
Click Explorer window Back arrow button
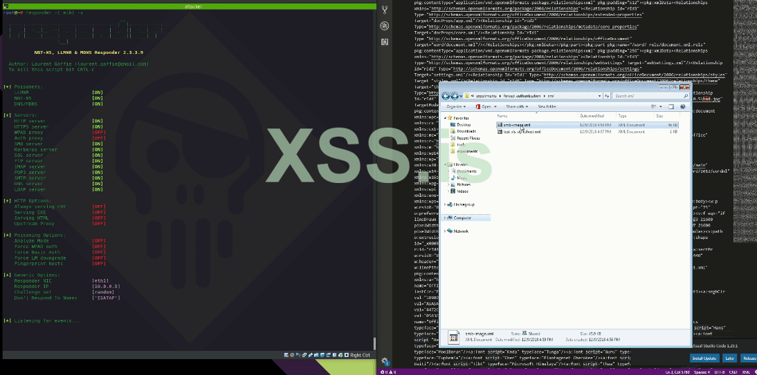pyautogui.click(x=446, y=96)
